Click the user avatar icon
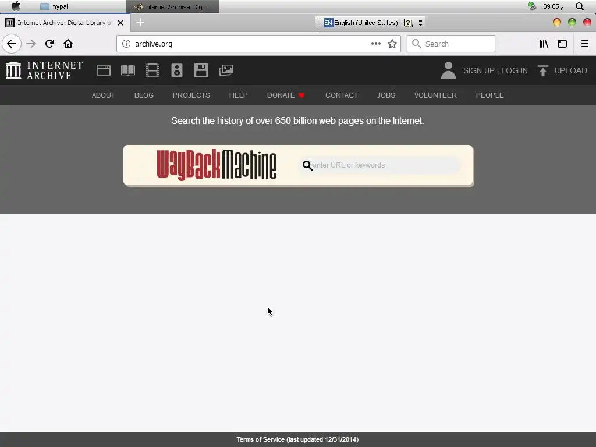Viewport: 596px width, 447px height. tap(449, 70)
